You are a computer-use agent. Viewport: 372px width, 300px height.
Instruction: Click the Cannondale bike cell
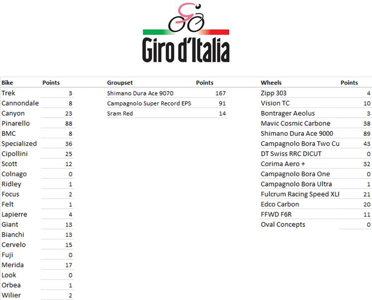tap(20, 103)
